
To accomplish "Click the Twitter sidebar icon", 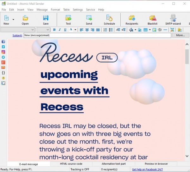I will 3,47.
